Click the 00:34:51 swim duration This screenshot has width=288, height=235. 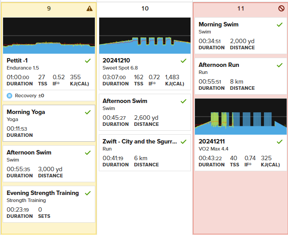[x=209, y=41]
